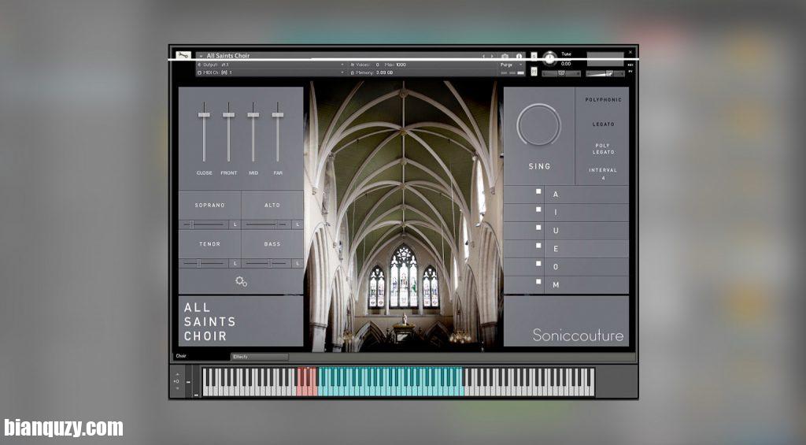Mute the instrument with the M button
The width and height of the screenshot is (806, 445).
coord(534,72)
